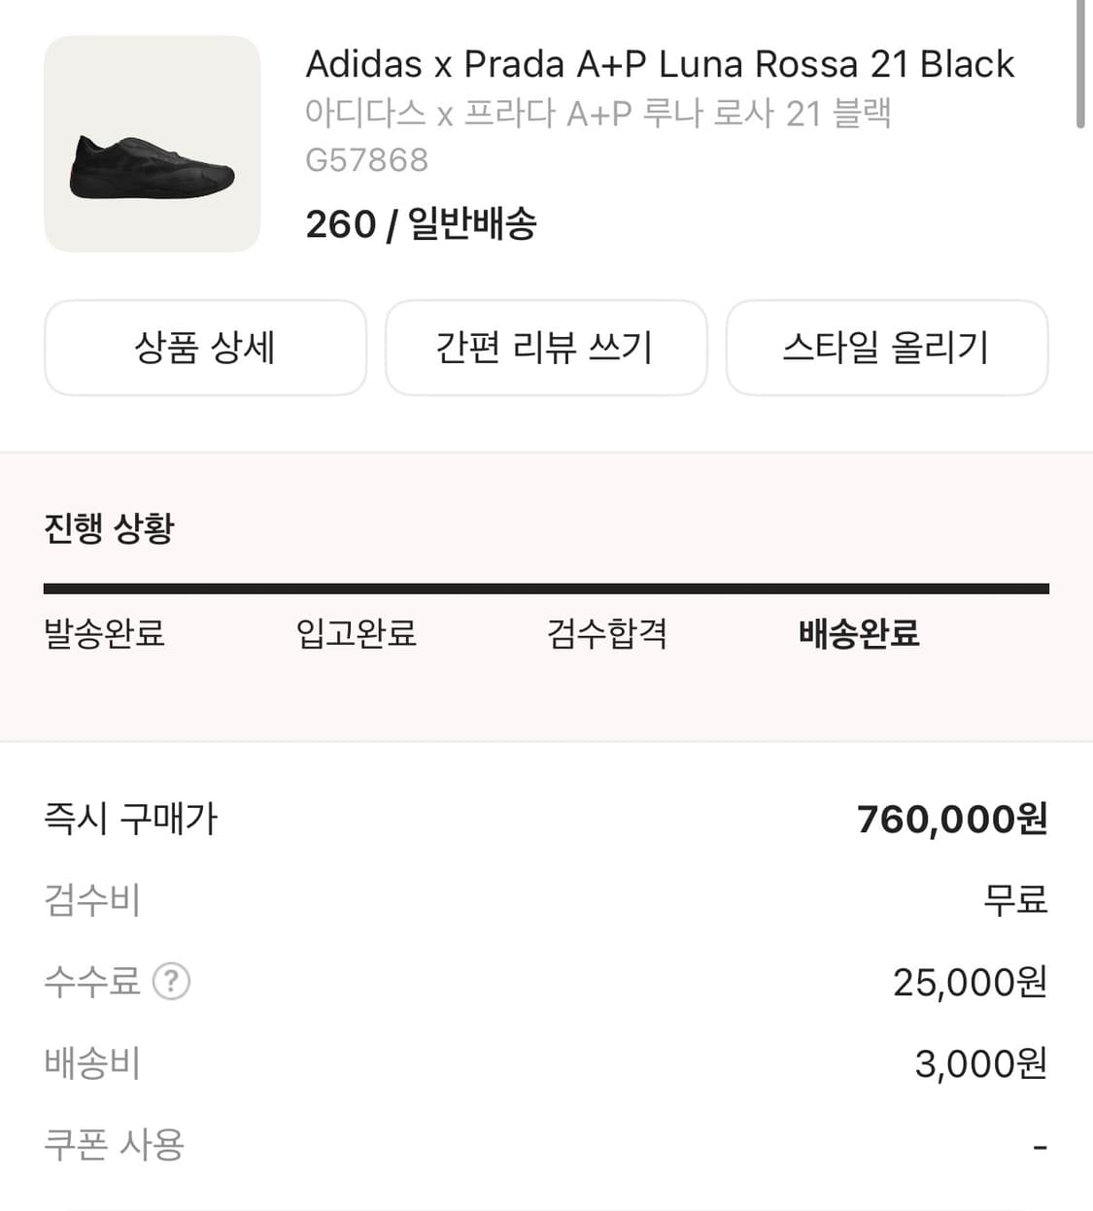Tap the Korean product name text

coord(598,114)
